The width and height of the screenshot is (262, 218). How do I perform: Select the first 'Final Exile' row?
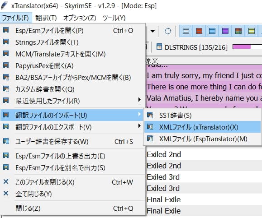pyautogui.click(x=204, y=199)
